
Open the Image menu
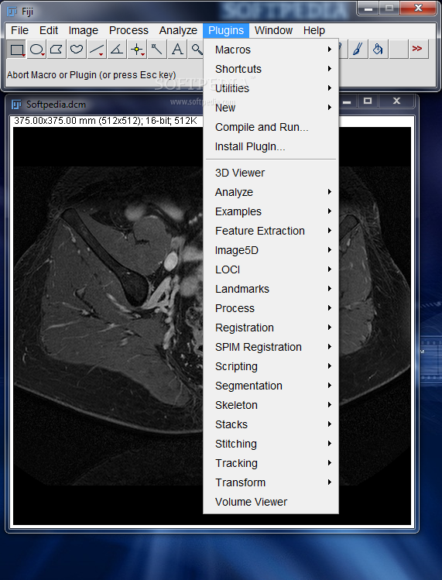pyautogui.click(x=84, y=30)
